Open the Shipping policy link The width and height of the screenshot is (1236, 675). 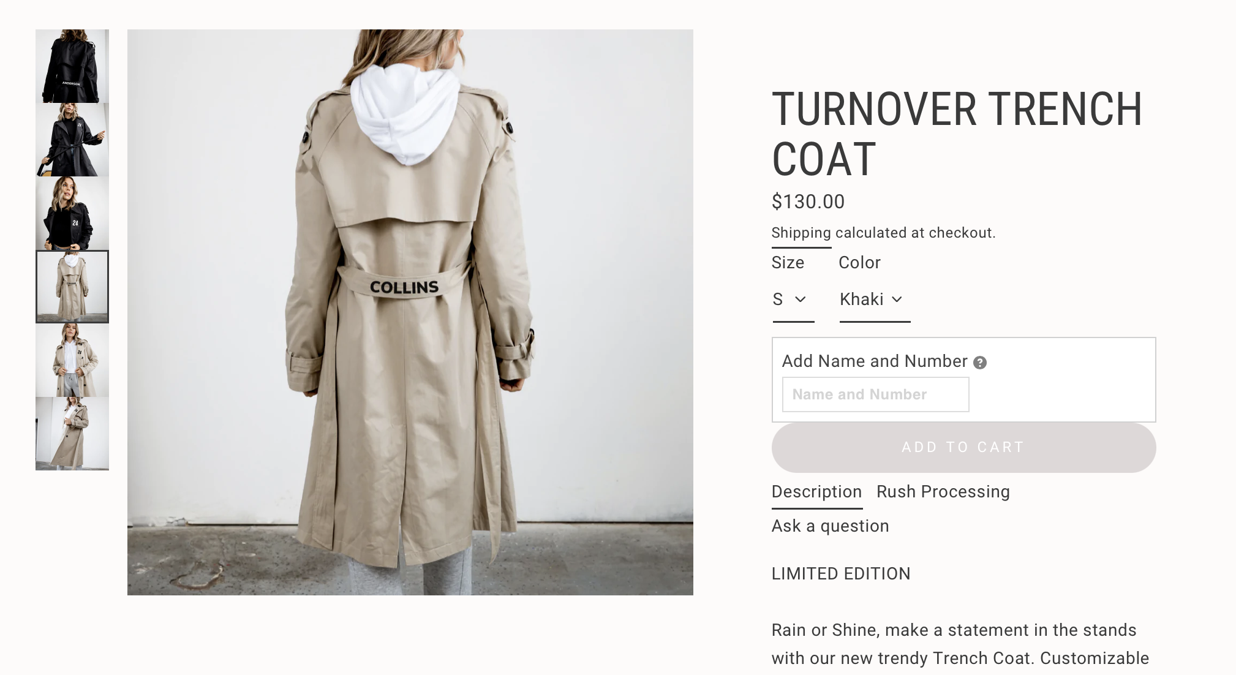point(801,233)
